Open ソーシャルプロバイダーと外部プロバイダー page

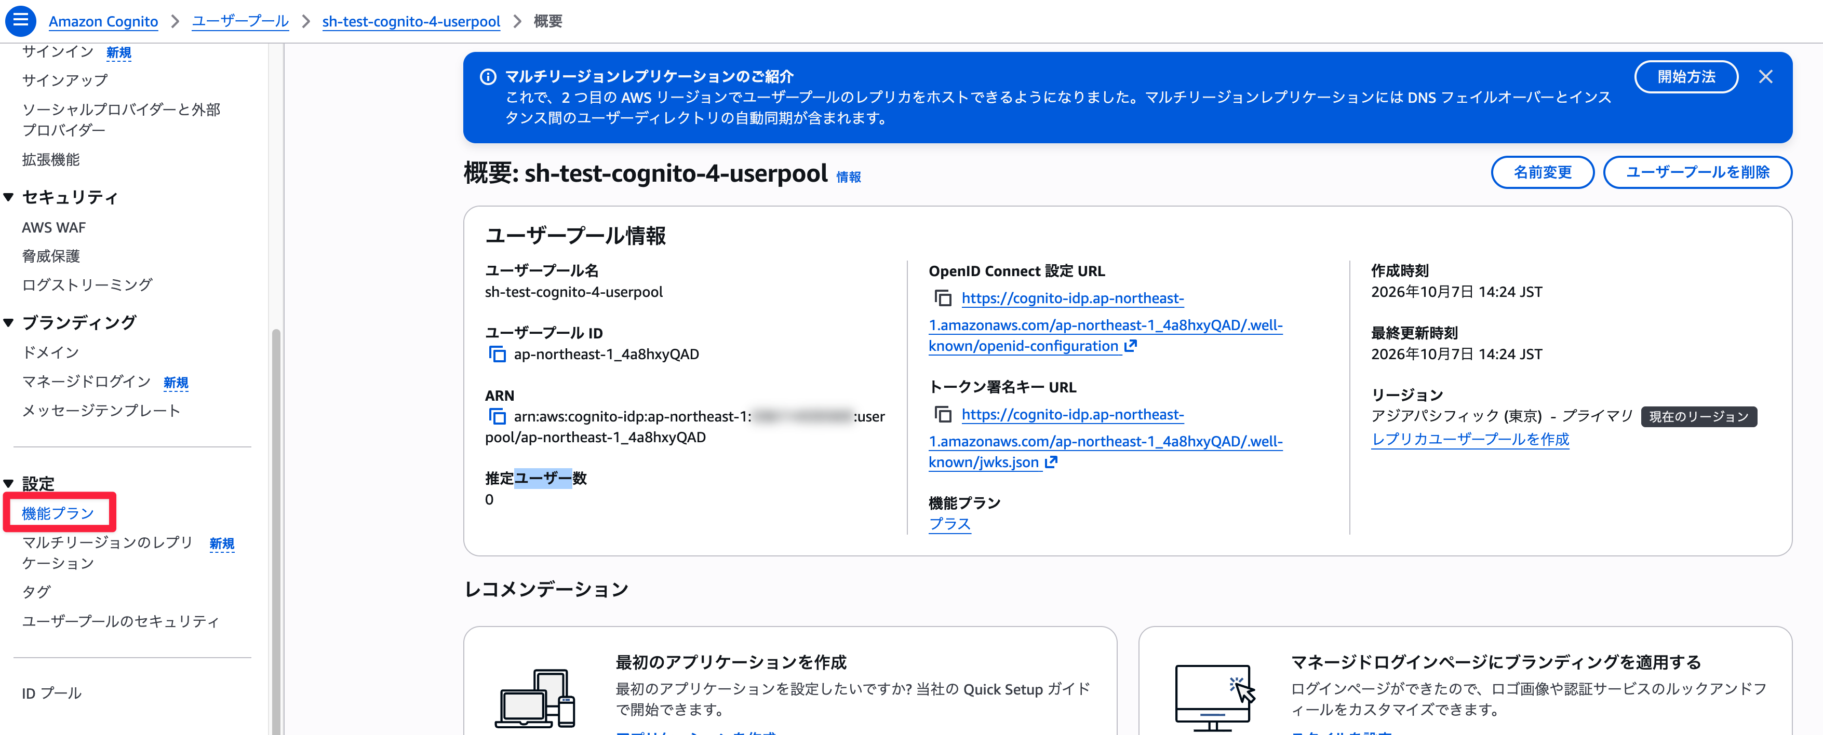[x=121, y=119]
